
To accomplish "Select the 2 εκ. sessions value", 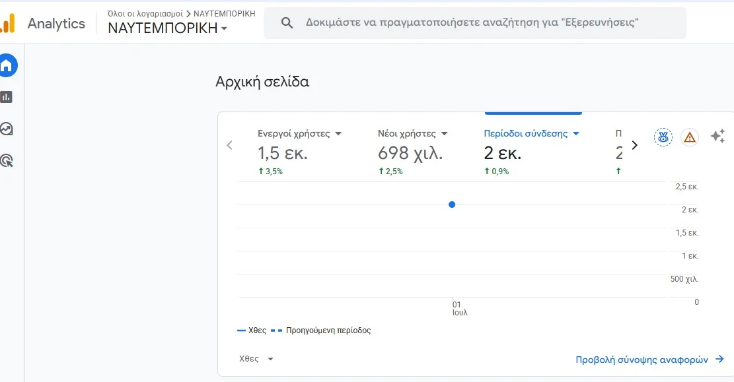I will pos(502,153).
